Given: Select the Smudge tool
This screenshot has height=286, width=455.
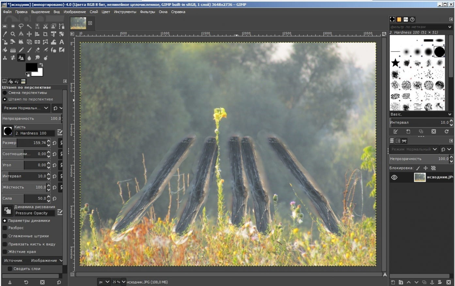Looking at the screenshot, I should (x=37, y=58).
